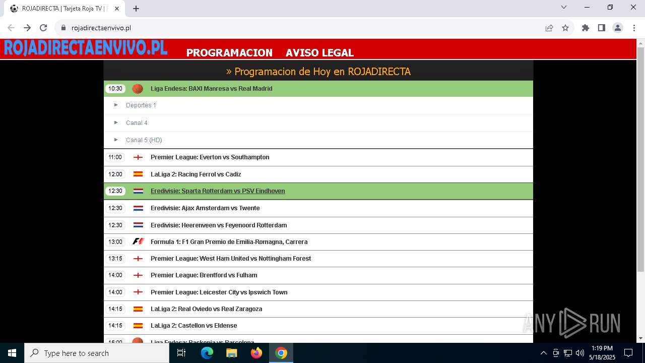
Task: Reload the page with the refresh icon
Action: click(x=43, y=28)
